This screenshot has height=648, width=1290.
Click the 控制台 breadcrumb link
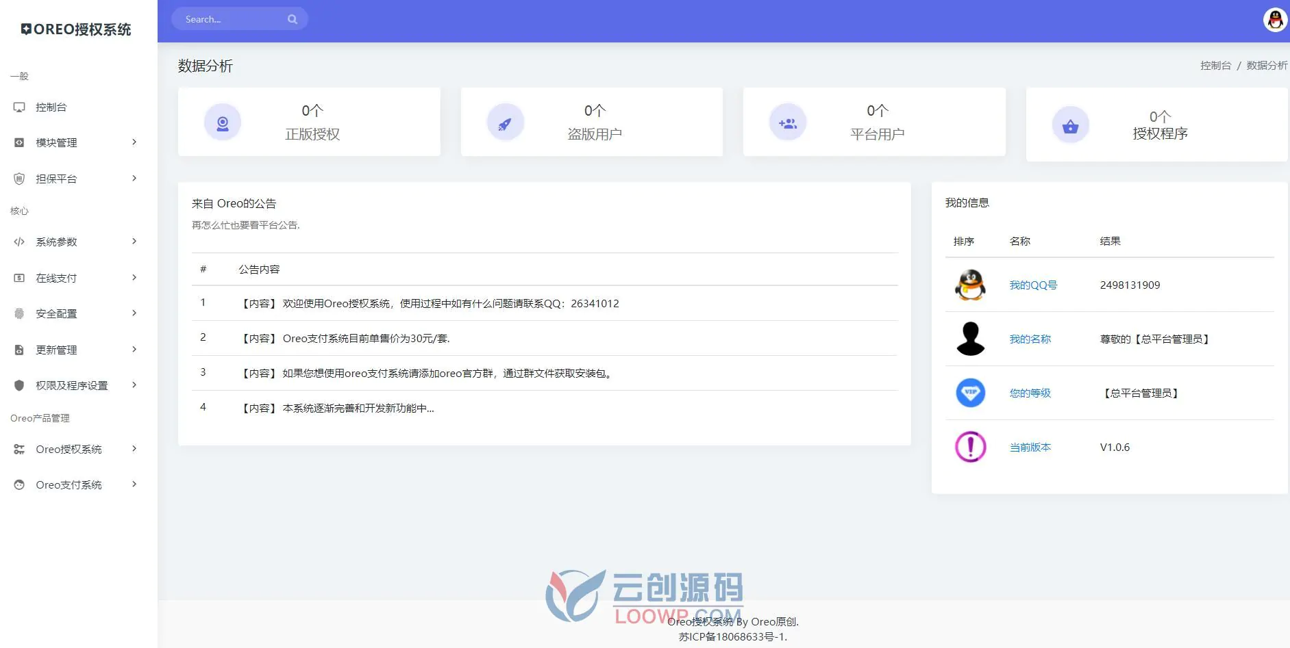point(1215,66)
